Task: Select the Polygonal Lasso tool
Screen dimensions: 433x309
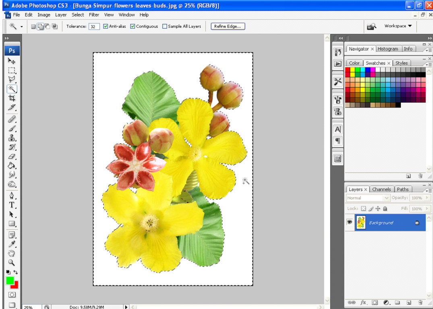Action: tap(12, 79)
